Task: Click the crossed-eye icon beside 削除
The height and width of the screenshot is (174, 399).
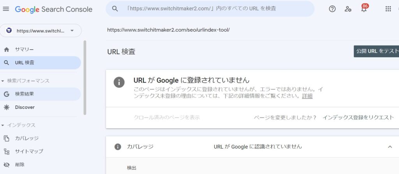Action: pyautogui.click(x=7, y=165)
